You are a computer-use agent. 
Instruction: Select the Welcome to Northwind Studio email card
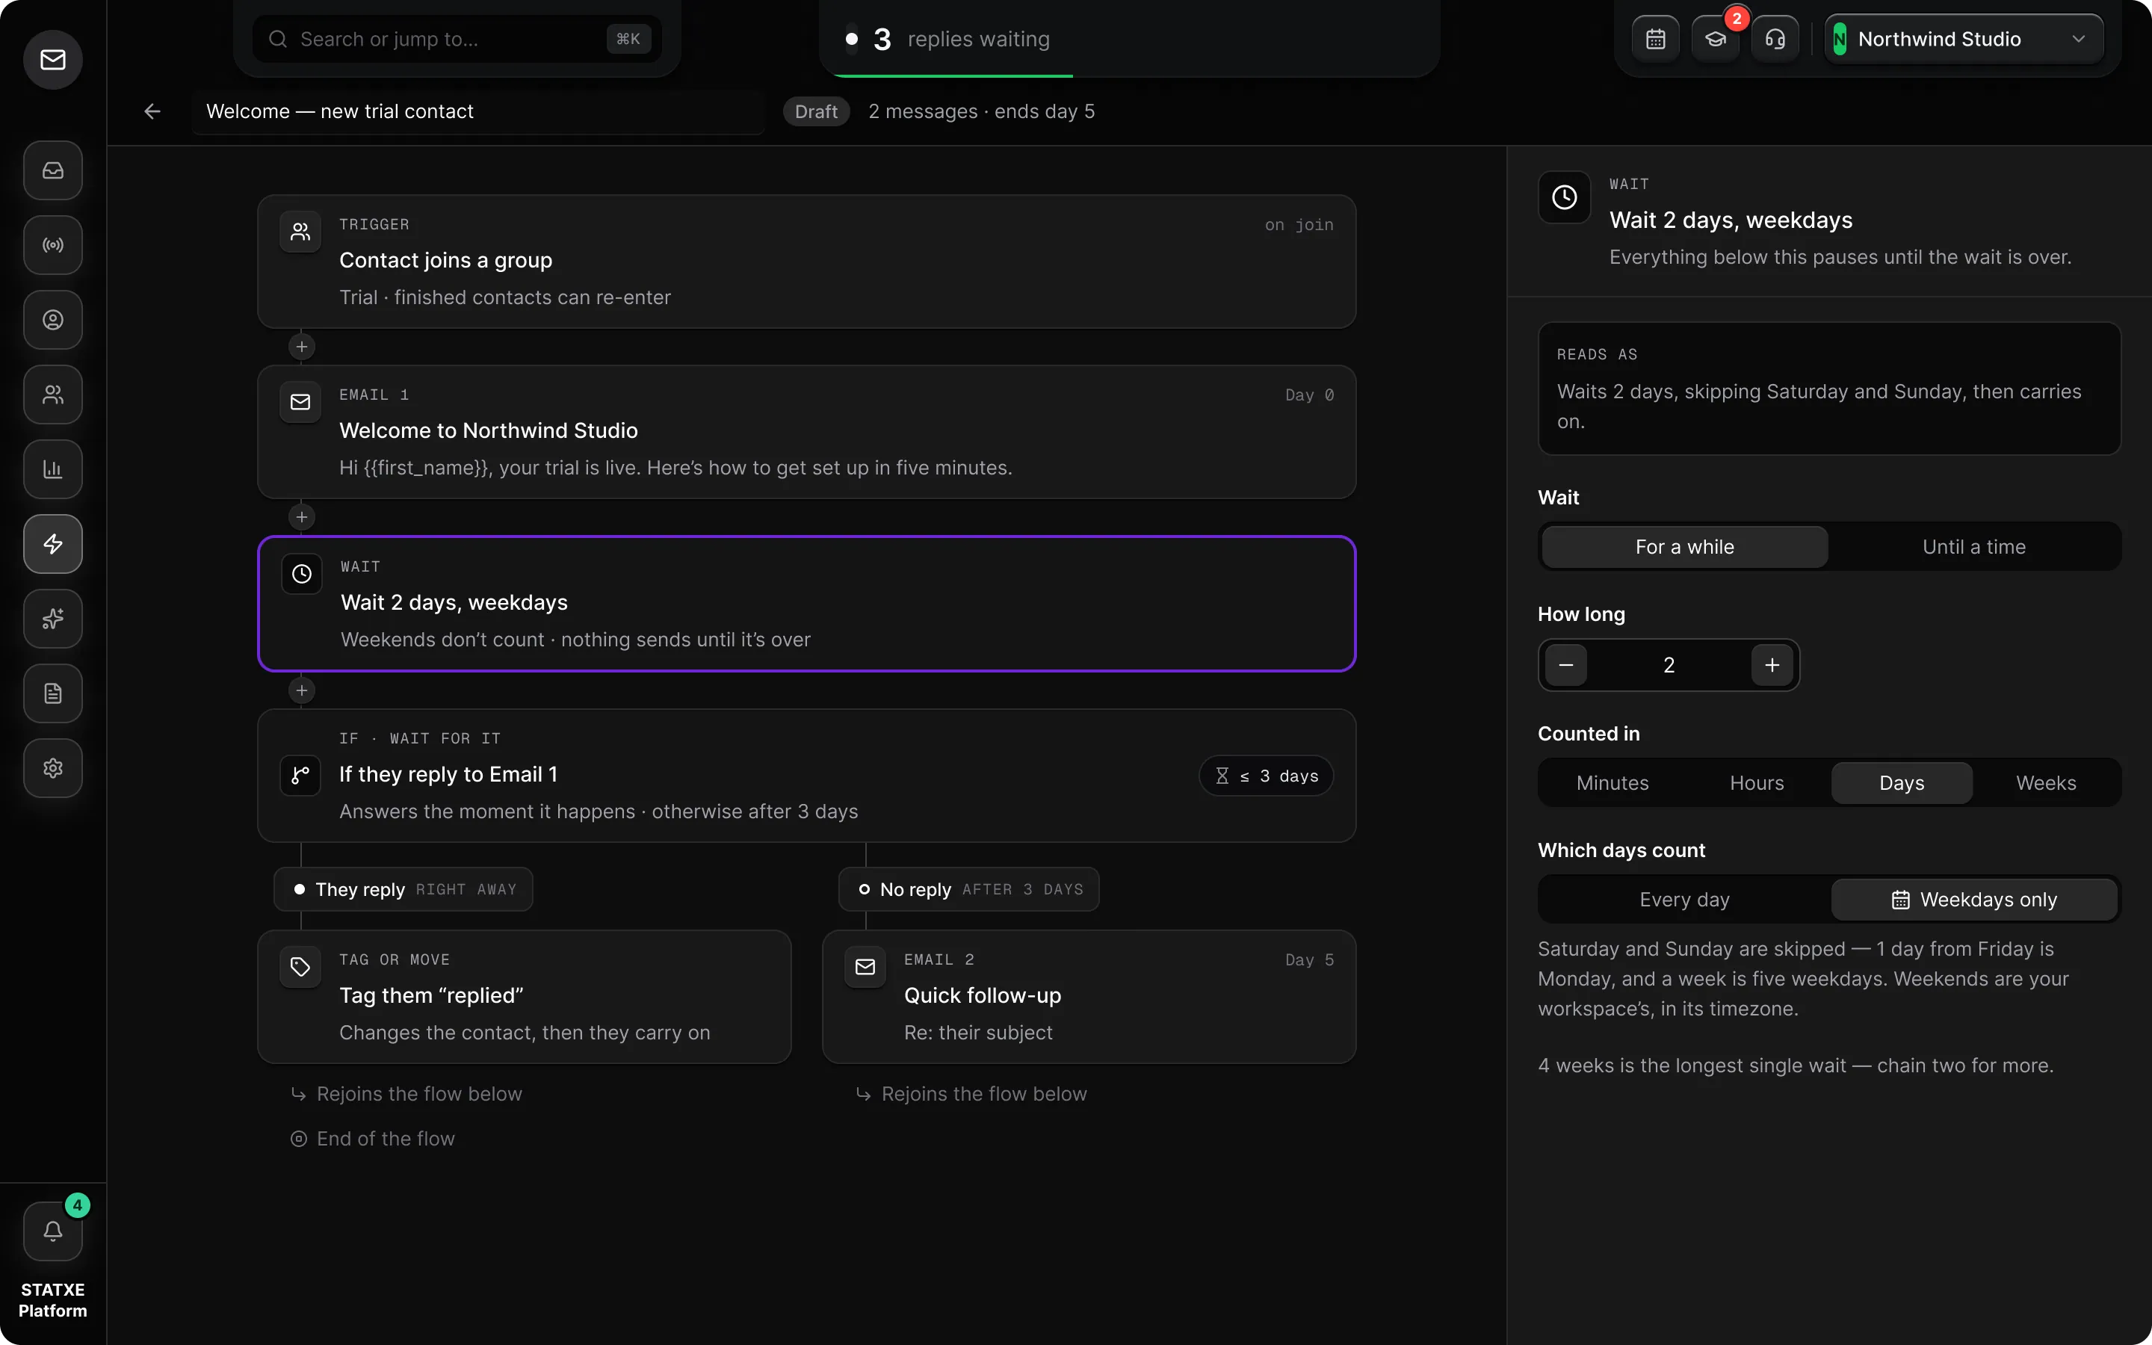806,431
